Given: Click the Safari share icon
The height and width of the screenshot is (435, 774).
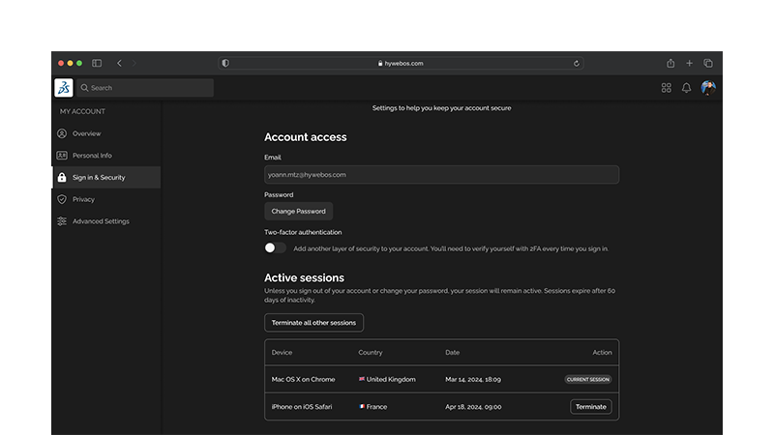Looking at the screenshot, I should (x=670, y=63).
